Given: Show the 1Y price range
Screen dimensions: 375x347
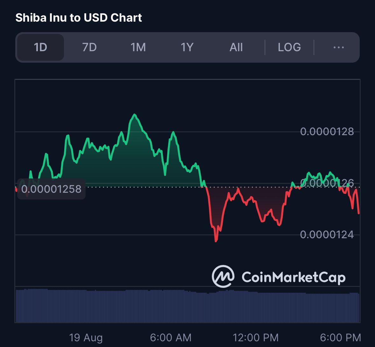Looking at the screenshot, I should tap(187, 47).
